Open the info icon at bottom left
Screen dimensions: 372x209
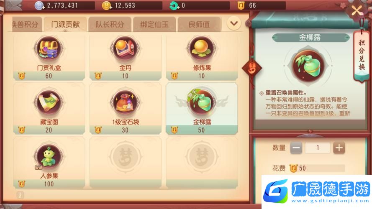pos(20,195)
